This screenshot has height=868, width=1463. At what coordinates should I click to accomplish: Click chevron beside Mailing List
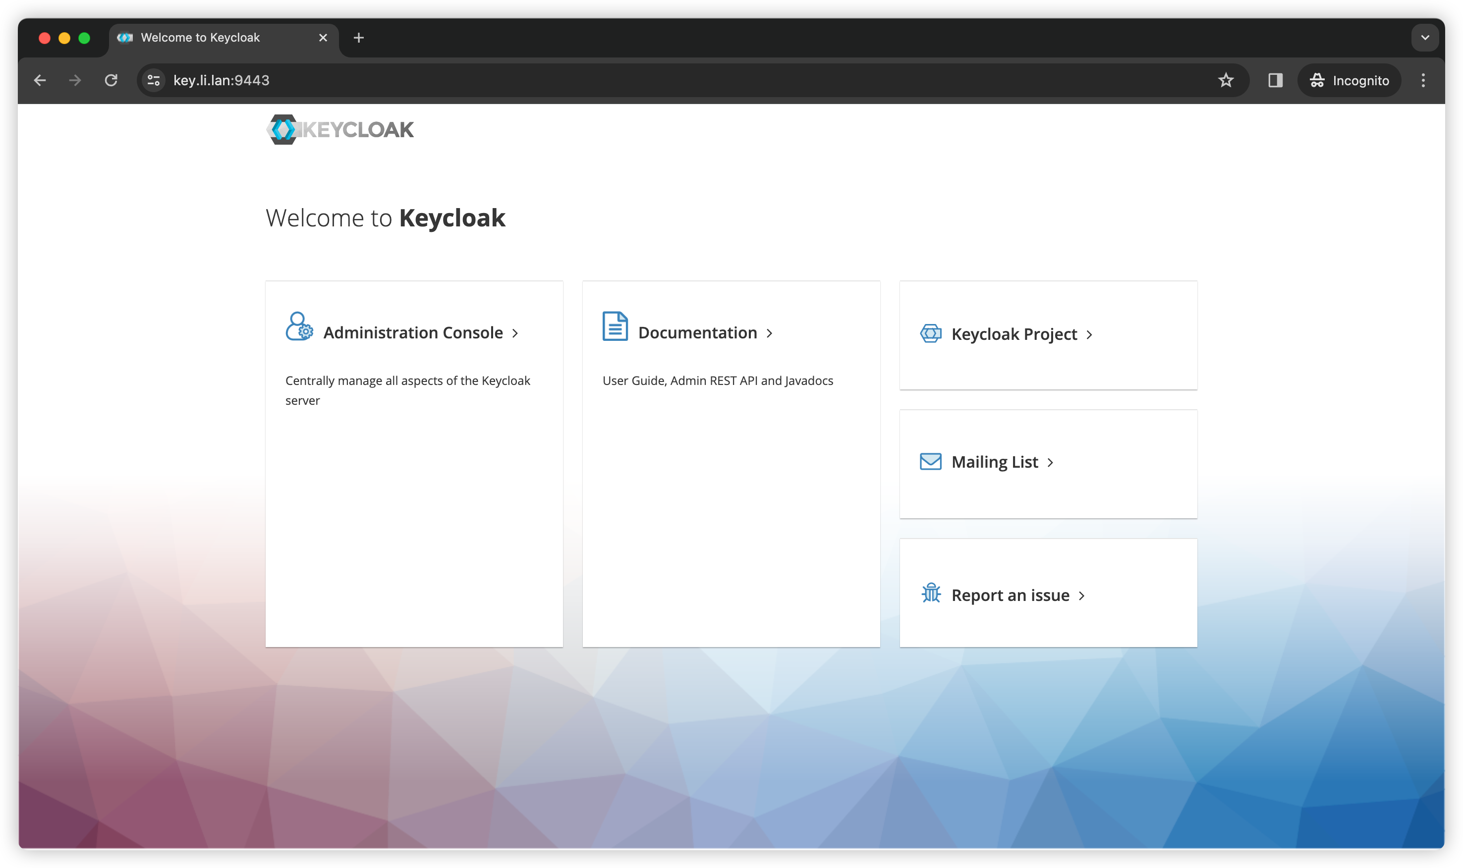click(x=1051, y=463)
